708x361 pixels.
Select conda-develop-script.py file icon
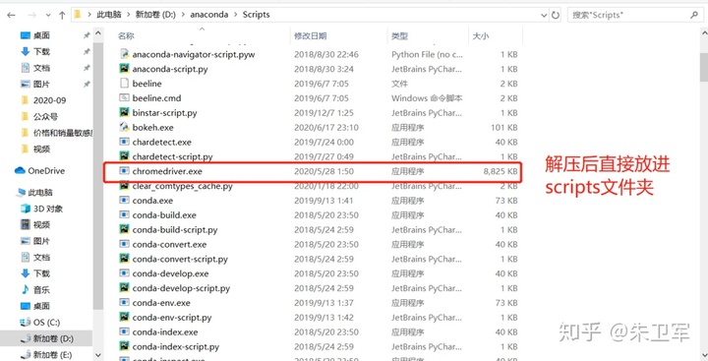[x=124, y=288]
